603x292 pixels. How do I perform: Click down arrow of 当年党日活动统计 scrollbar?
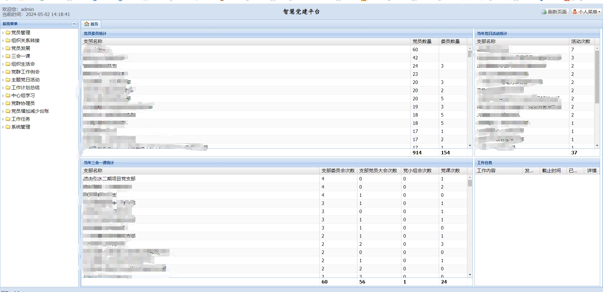(597, 146)
